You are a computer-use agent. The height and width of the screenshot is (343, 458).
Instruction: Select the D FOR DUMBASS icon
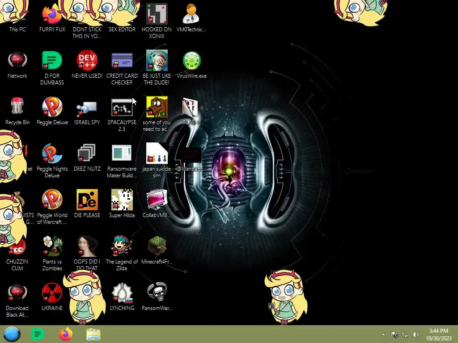tap(52, 68)
